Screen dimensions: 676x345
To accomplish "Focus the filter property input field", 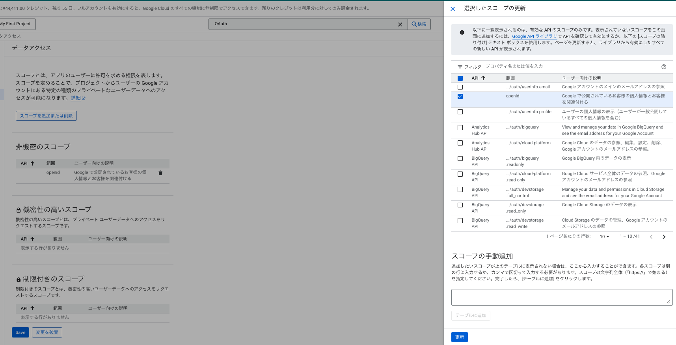I will coord(572,66).
